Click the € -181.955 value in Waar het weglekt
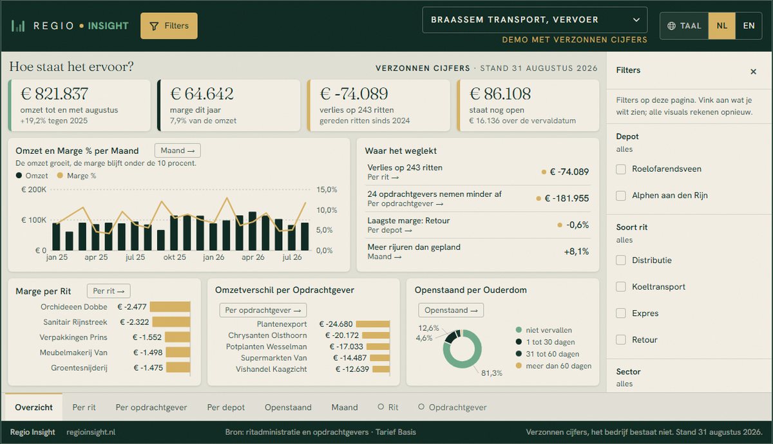 click(x=567, y=198)
